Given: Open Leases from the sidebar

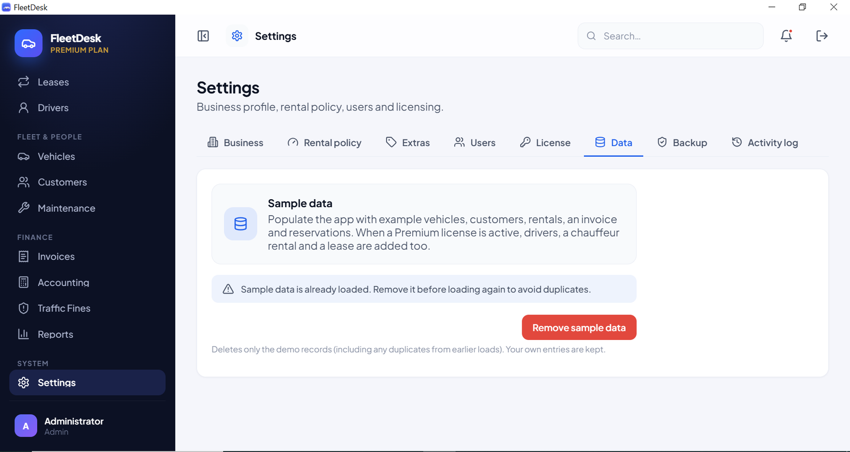Looking at the screenshot, I should (x=53, y=82).
